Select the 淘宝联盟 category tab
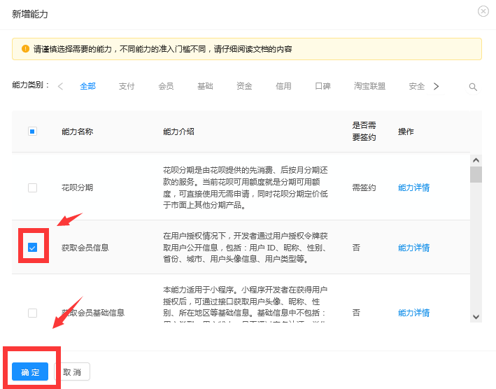This screenshot has height=389, width=496. [x=369, y=86]
